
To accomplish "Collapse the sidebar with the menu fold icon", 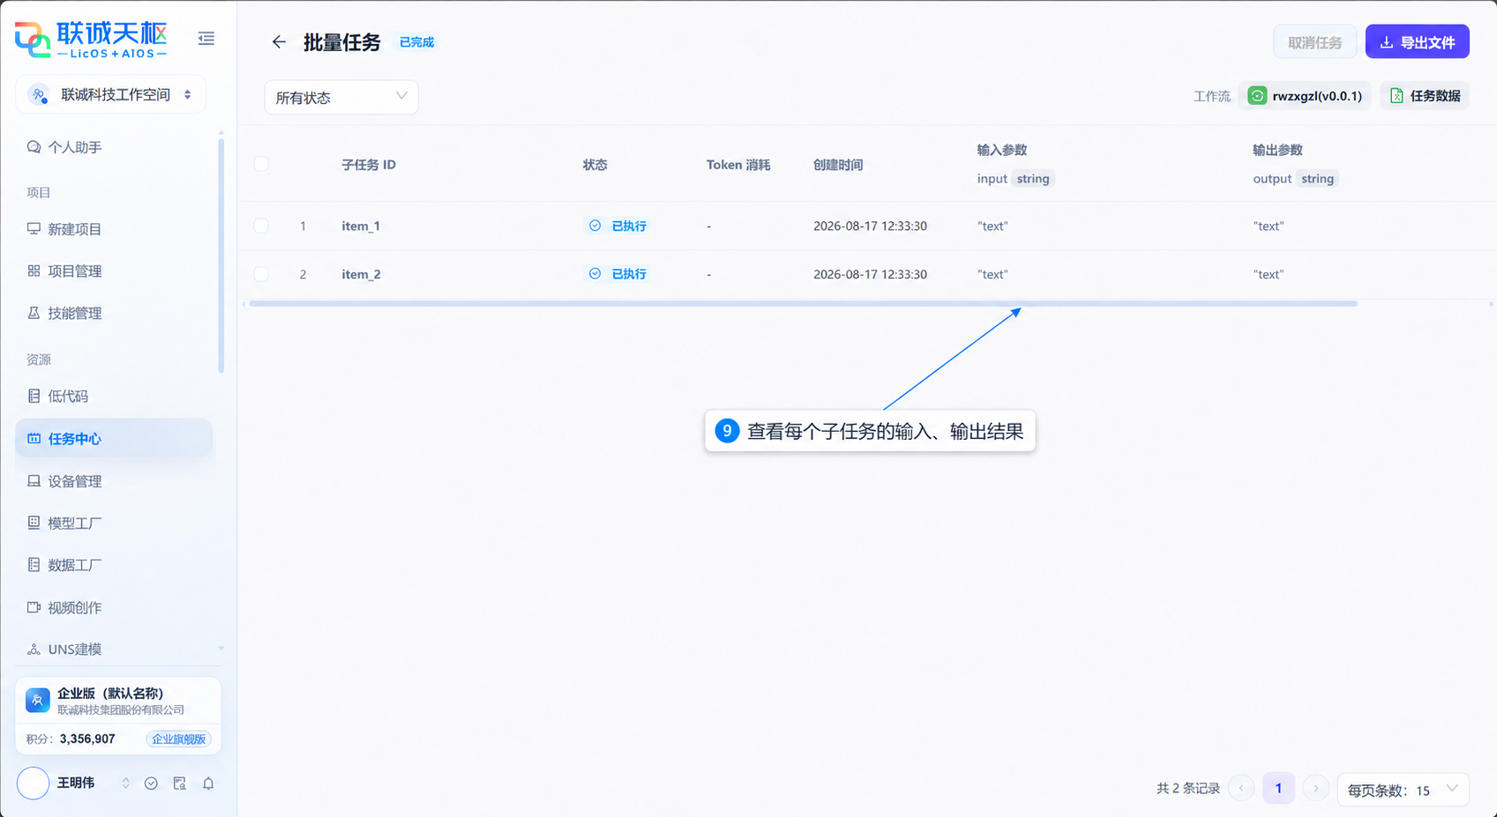I will [x=206, y=39].
